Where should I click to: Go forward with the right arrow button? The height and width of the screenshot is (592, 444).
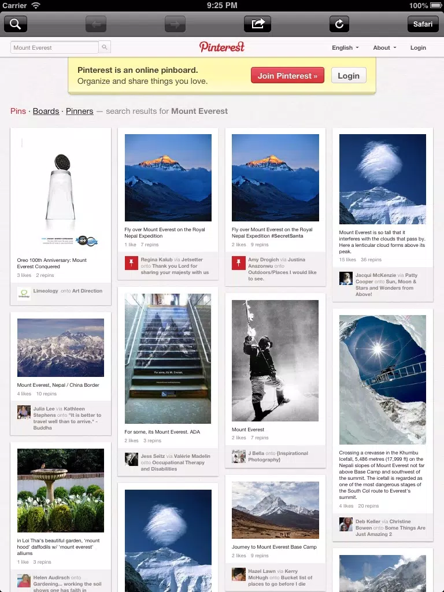pos(175,24)
